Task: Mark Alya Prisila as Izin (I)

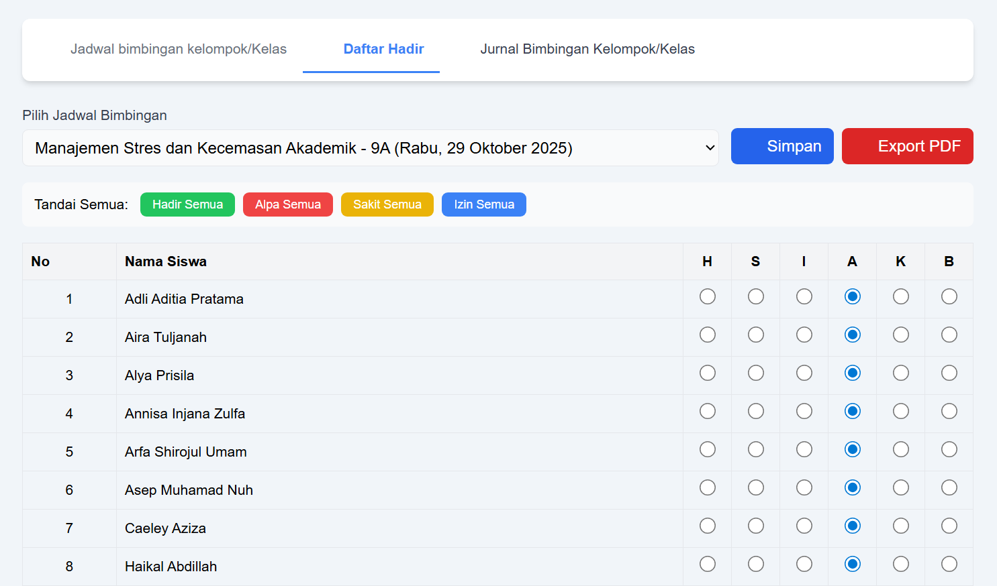Action: [x=804, y=373]
